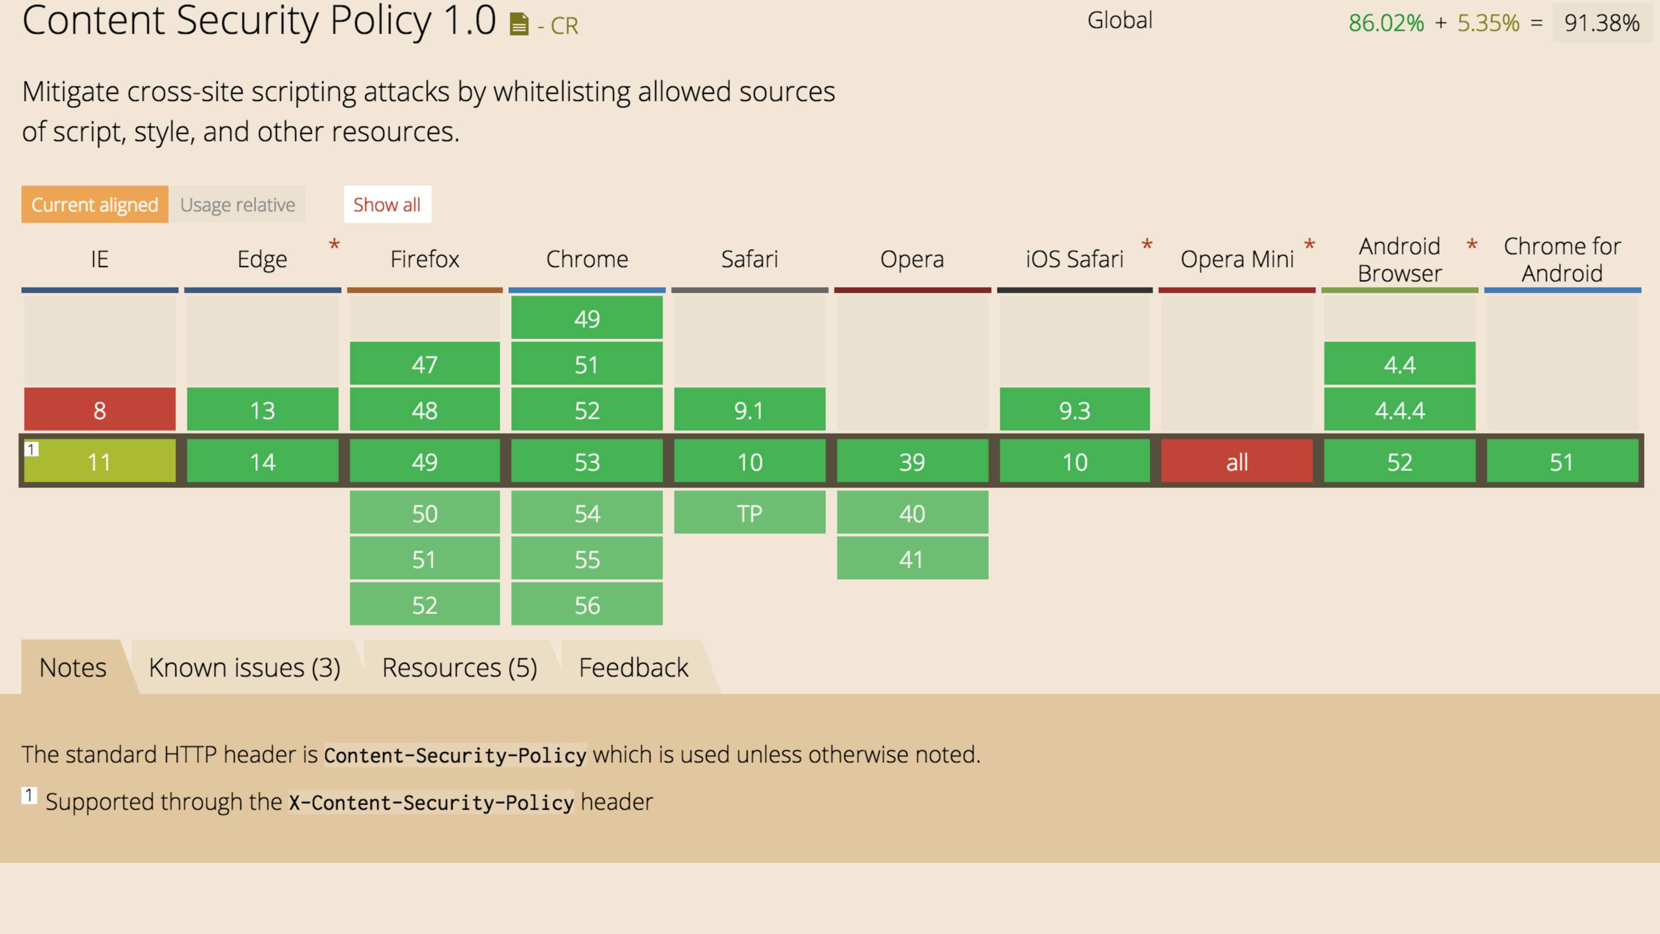Click the Safari column header
Image resolution: width=1660 pixels, height=934 pixels.
[749, 259]
